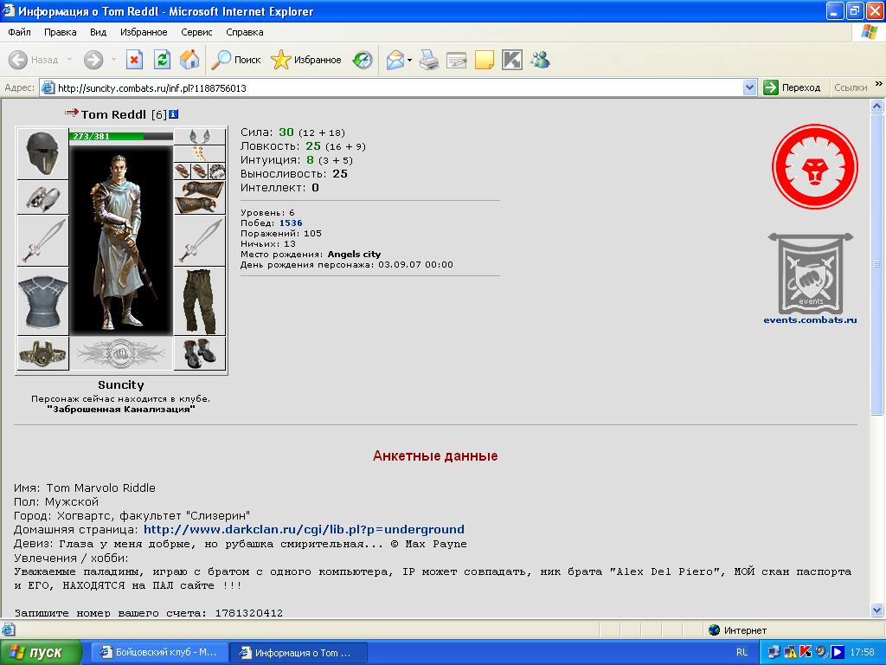Screen dimensions: 886x665
Task: Open the Start (пуск) button
Action: pos(41,653)
